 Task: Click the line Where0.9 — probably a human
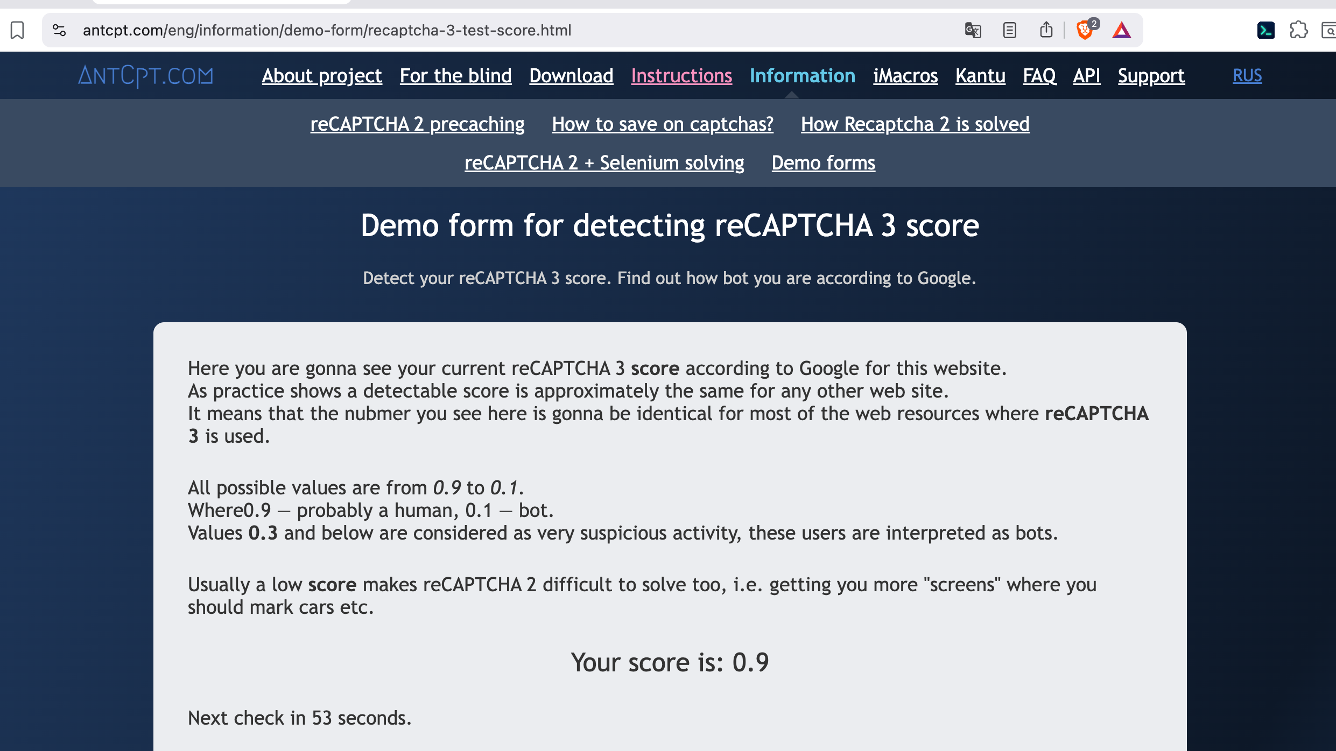tap(371, 511)
